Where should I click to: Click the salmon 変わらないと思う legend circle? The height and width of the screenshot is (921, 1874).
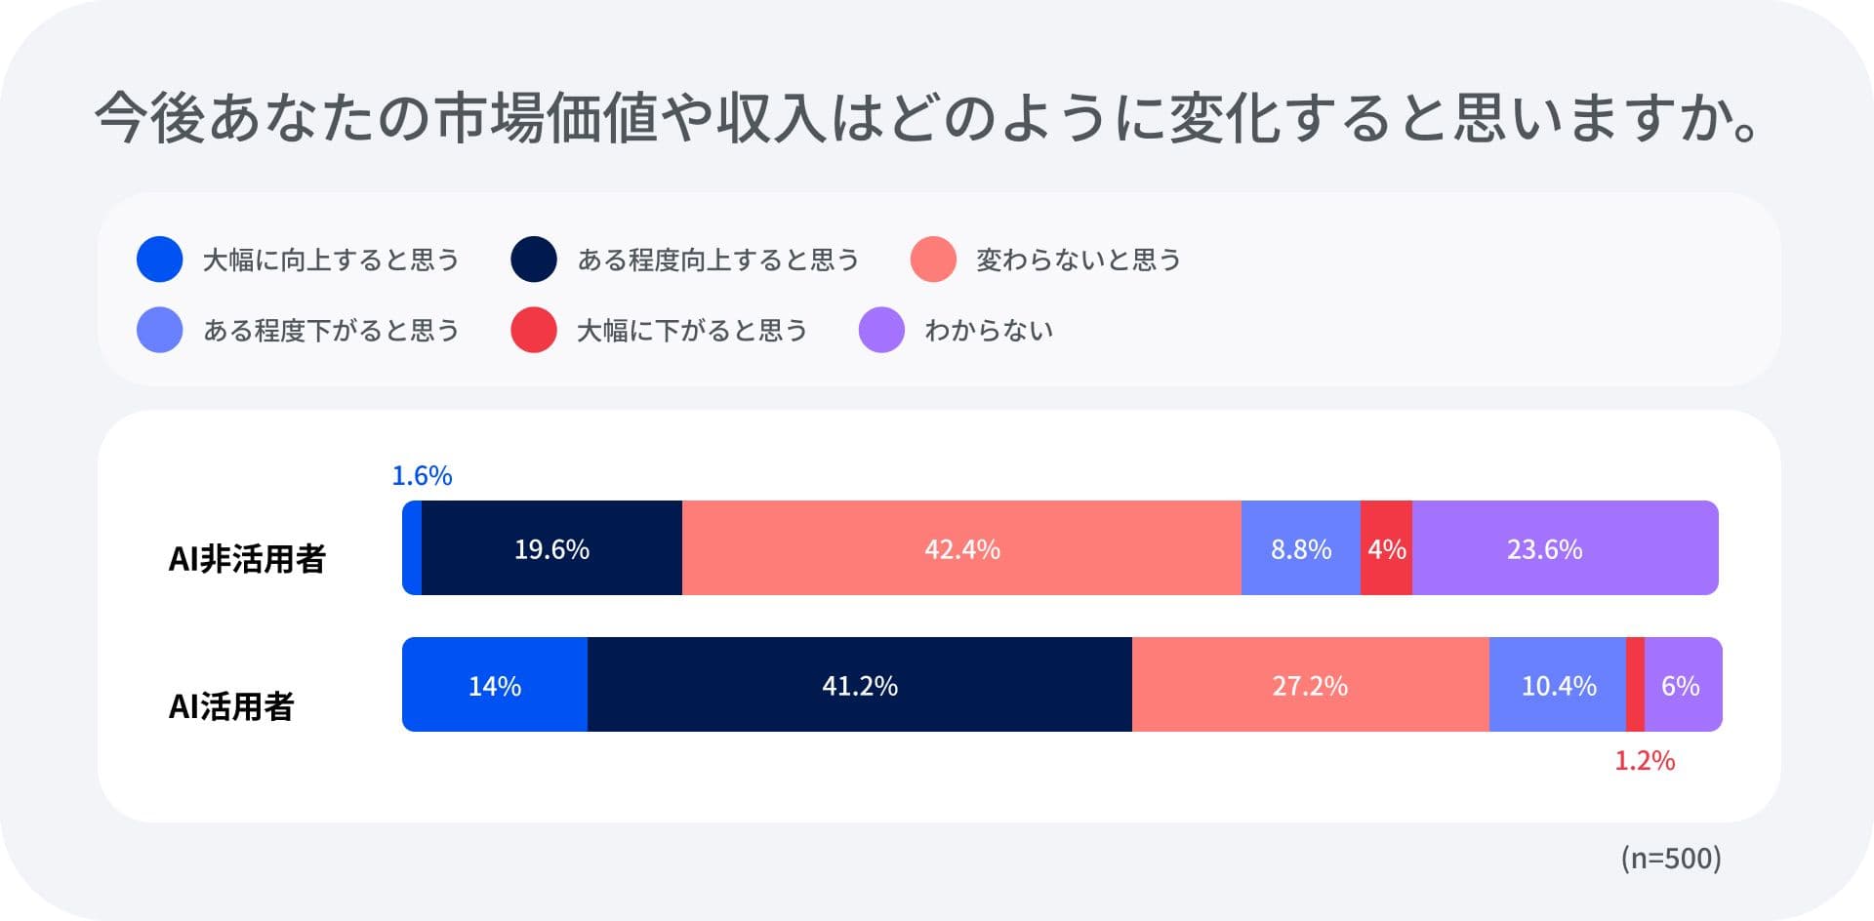click(933, 260)
